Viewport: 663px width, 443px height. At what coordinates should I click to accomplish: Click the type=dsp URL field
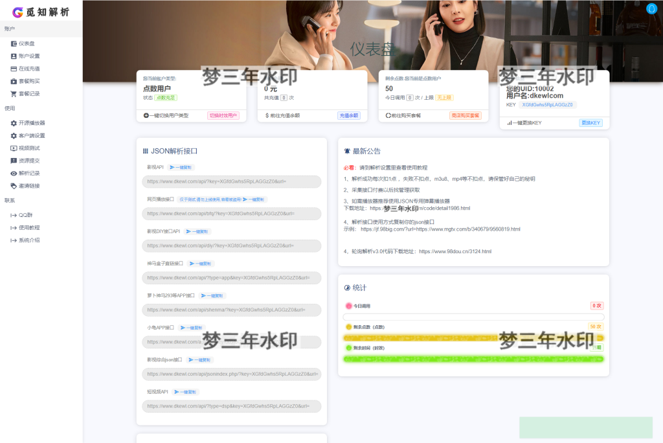(x=232, y=406)
